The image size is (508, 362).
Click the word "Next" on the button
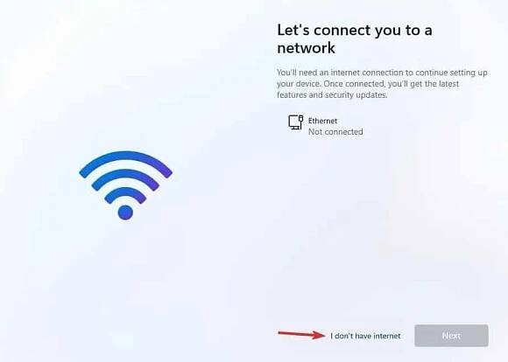point(451,336)
